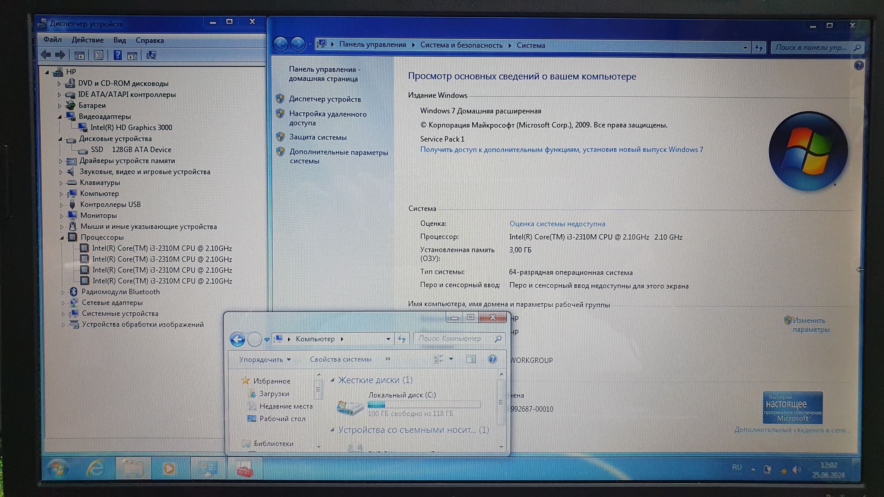Open the Упорядочить dropdown menu
Viewport: 884px width, 497px height.
(265, 359)
